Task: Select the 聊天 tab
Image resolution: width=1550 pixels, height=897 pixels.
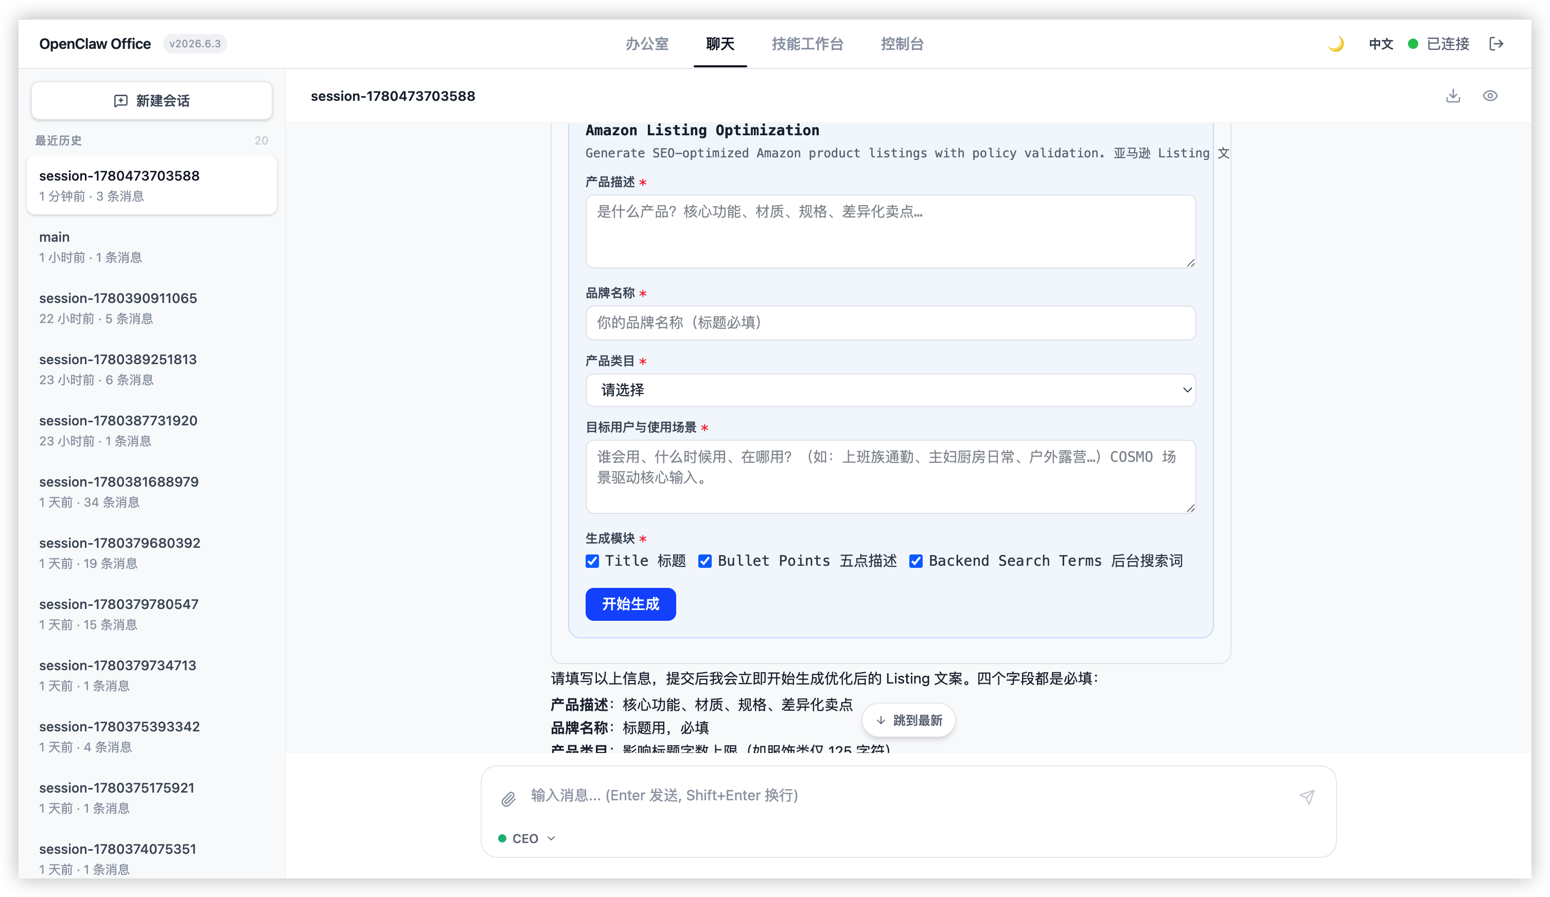Action: point(719,44)
